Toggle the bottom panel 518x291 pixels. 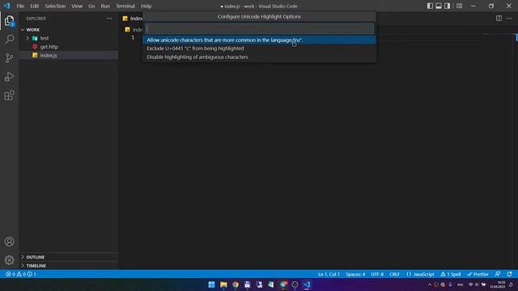click(439, 6)
